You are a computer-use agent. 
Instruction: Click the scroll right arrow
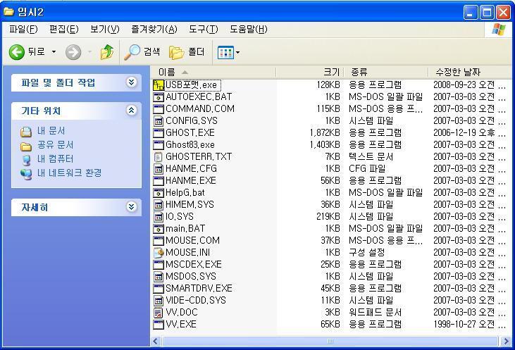tap(506, 341)
